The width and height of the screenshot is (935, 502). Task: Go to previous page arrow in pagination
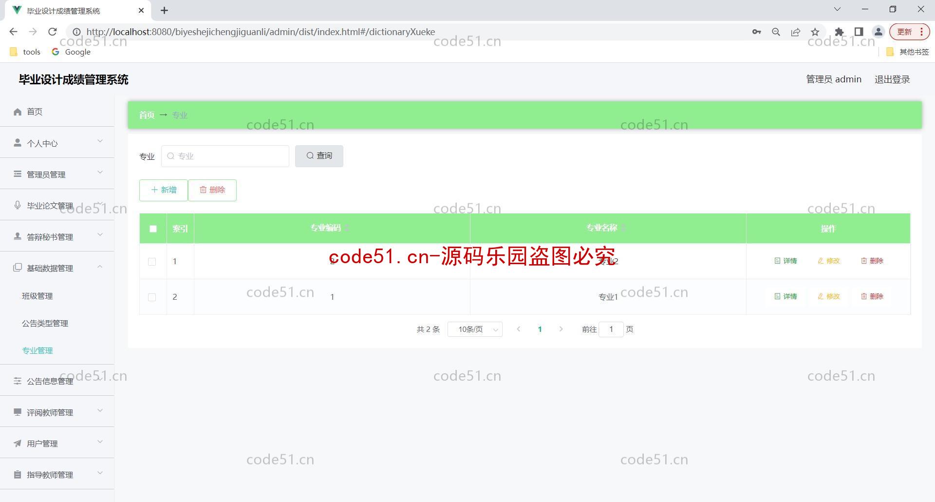pos(519,329)
